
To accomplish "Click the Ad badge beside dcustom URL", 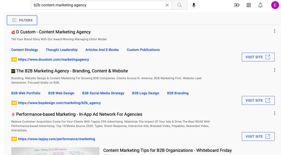I will (x=14, y=60).
